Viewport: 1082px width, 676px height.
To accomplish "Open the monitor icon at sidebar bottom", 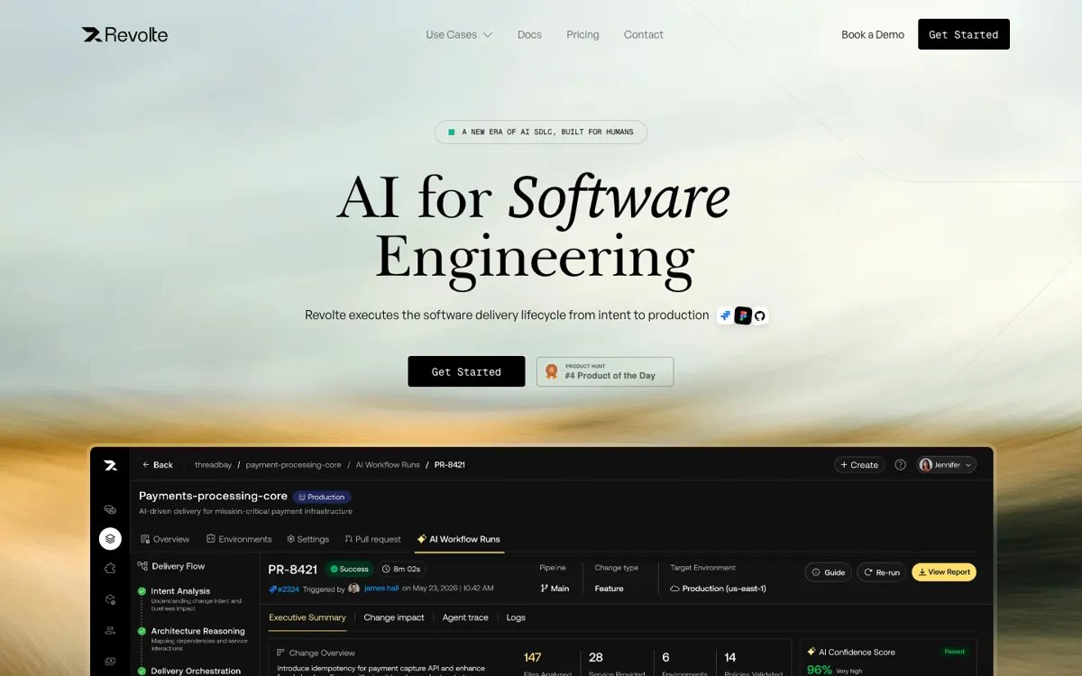I will click(x=110, y=661).
